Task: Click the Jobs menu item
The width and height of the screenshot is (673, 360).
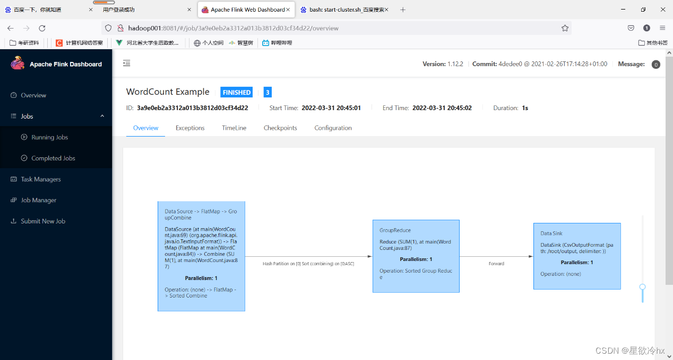Action: point(56,116)
